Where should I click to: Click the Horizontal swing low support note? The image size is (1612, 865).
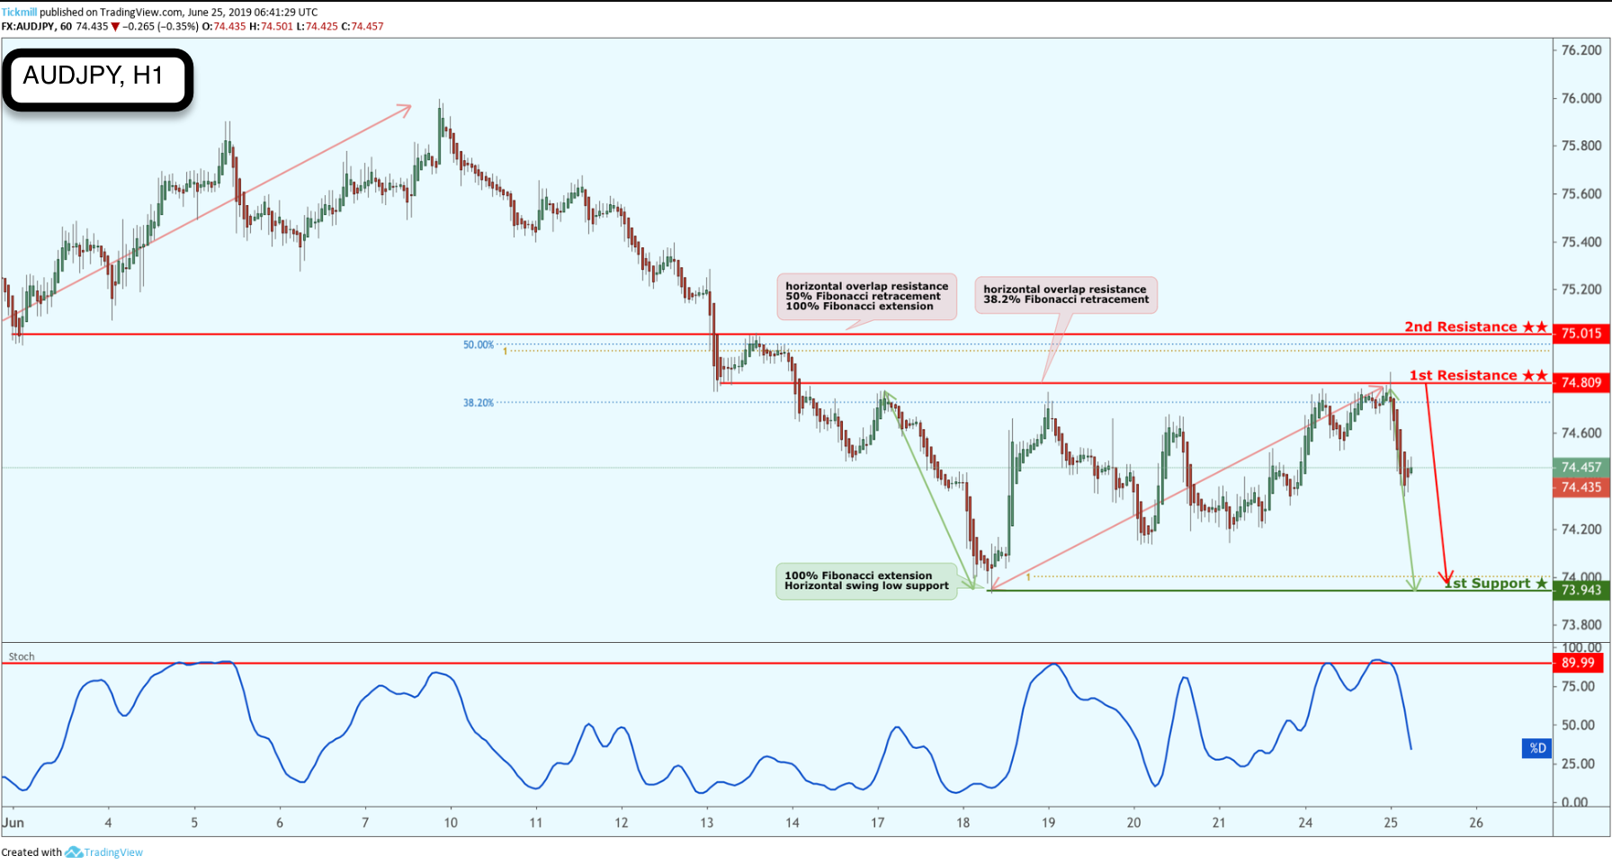coord(866,581)
